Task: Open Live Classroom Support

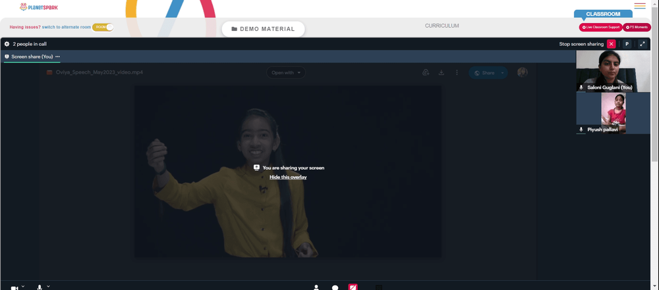Action: coord(600,27)
